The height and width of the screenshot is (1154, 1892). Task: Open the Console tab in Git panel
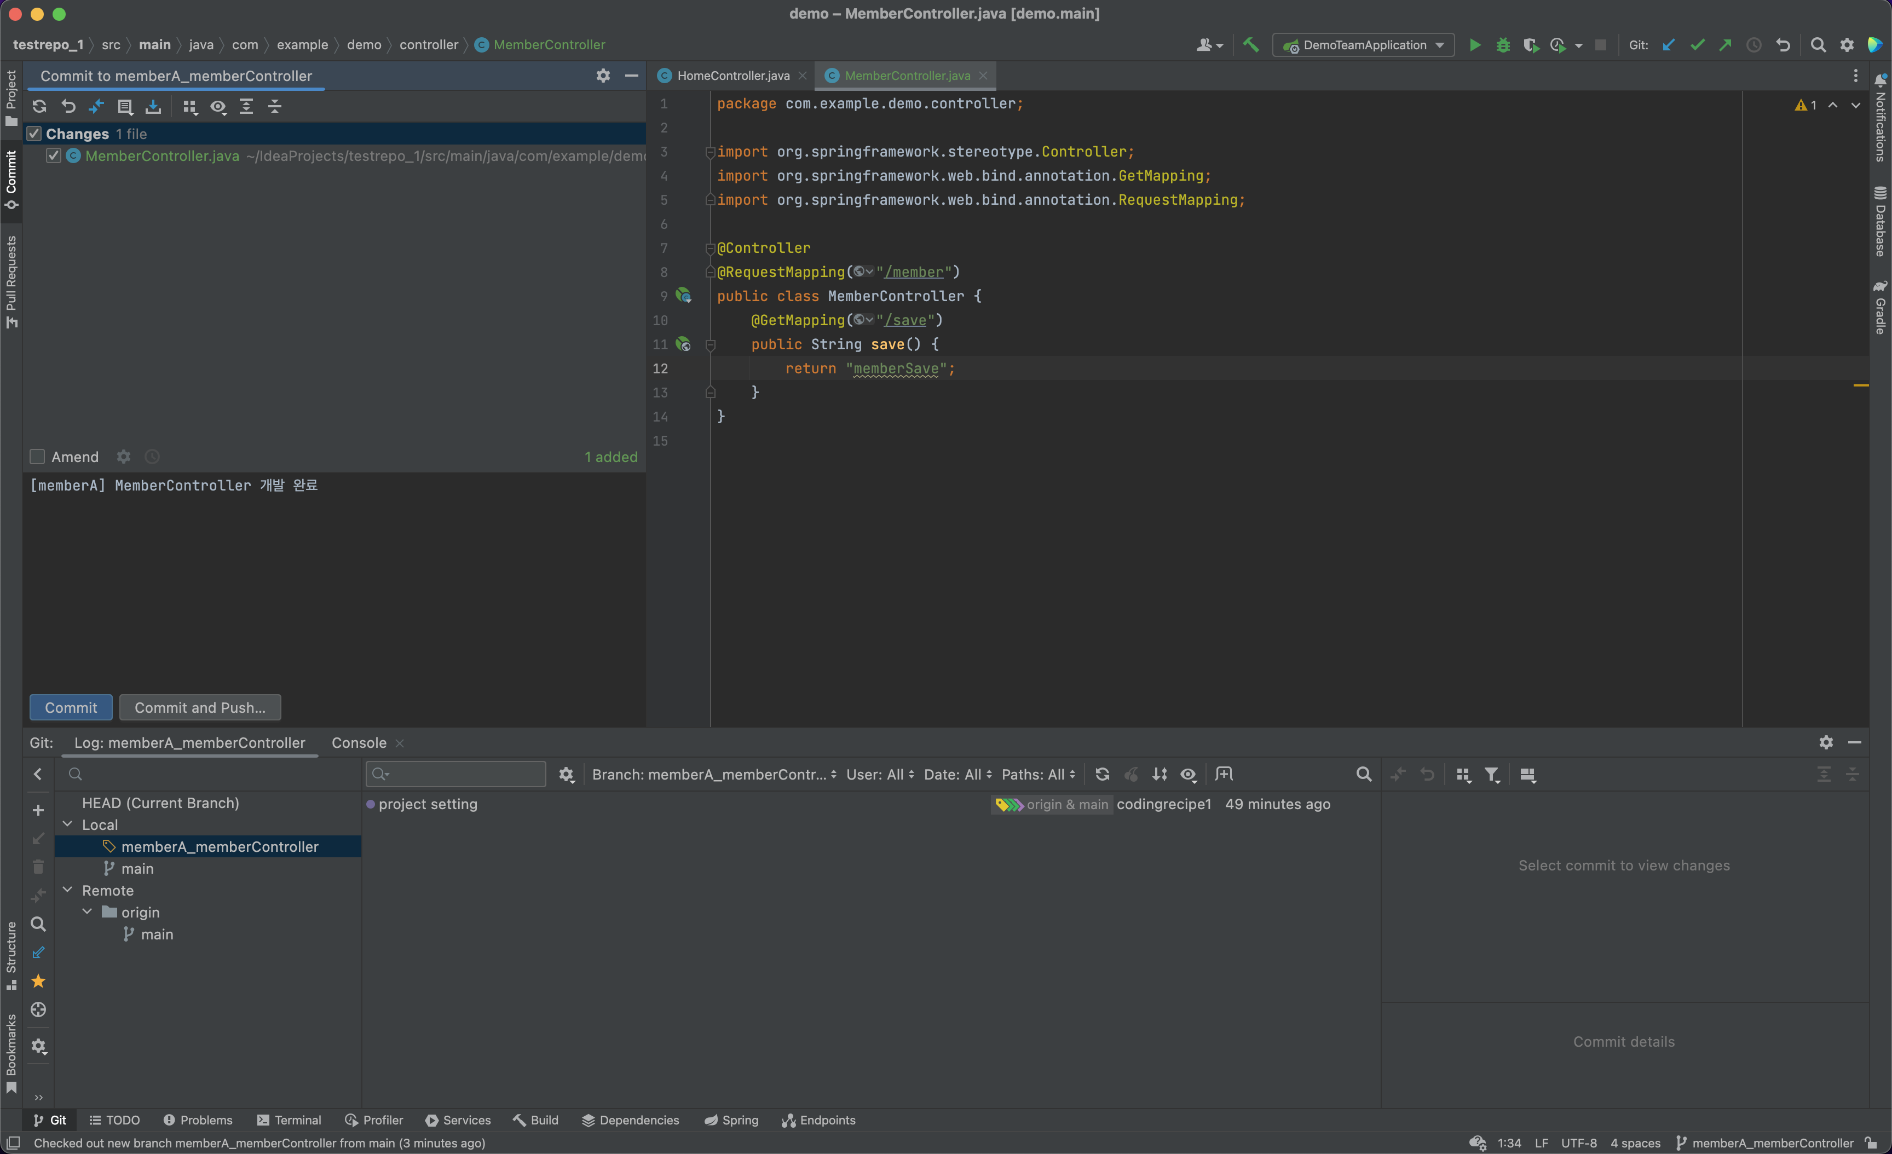[359, 742]
